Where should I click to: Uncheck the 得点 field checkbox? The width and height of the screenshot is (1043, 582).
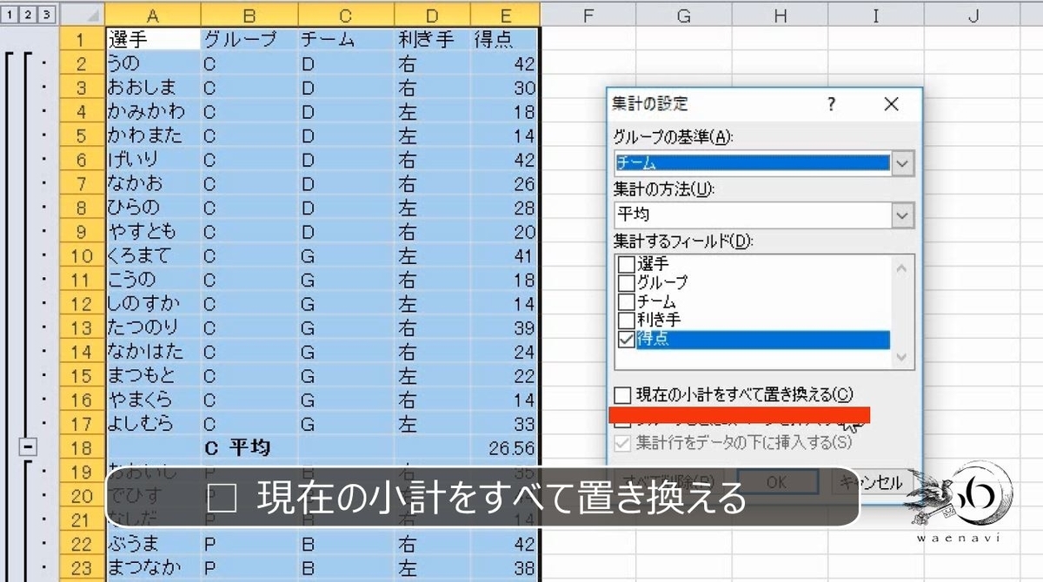623,340
